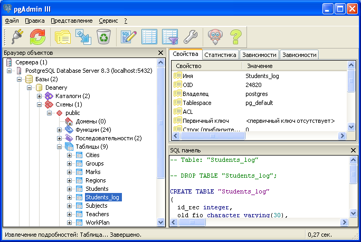361x242 pixels.
Task: Collapse the Таблицы (9) node
Action: [60, 147]
